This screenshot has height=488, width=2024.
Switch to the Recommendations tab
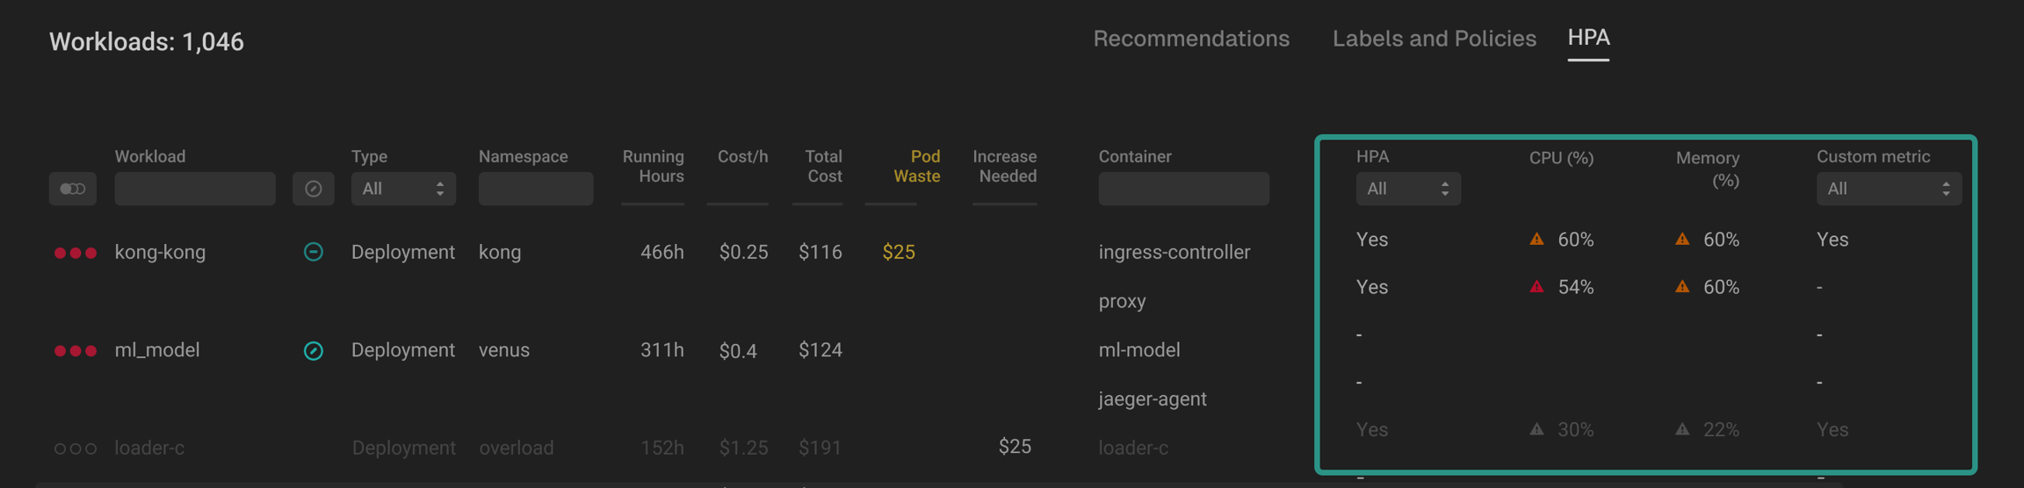click(1191, 39)
